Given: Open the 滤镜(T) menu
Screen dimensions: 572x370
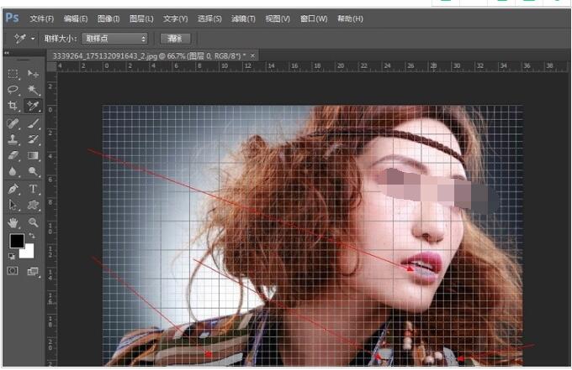Looking at the screenshot, I should 245,18.
